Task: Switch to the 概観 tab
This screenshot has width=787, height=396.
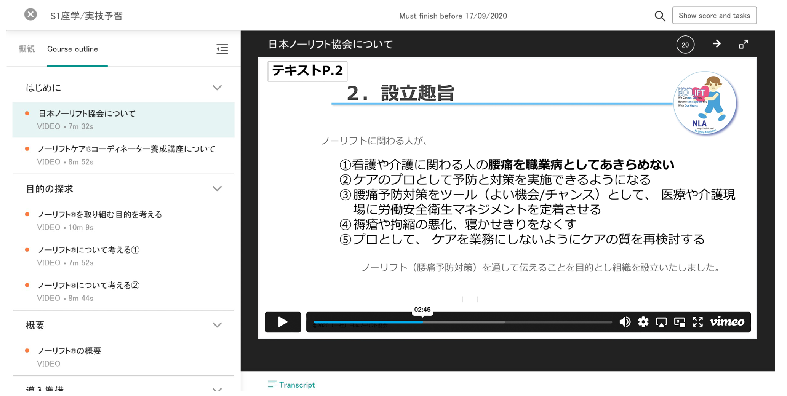Action: [x=27, y=49]
